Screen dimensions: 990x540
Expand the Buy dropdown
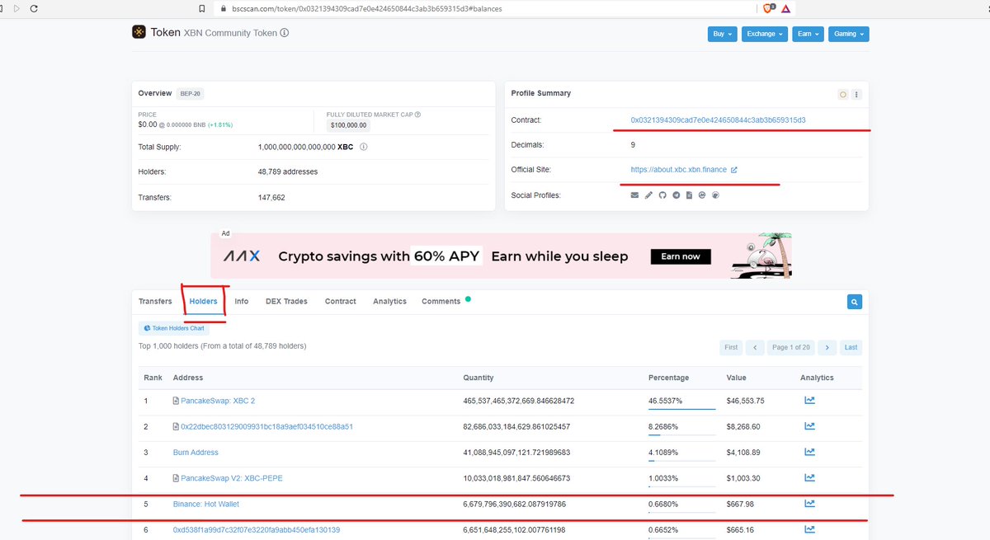coord(723,34)
